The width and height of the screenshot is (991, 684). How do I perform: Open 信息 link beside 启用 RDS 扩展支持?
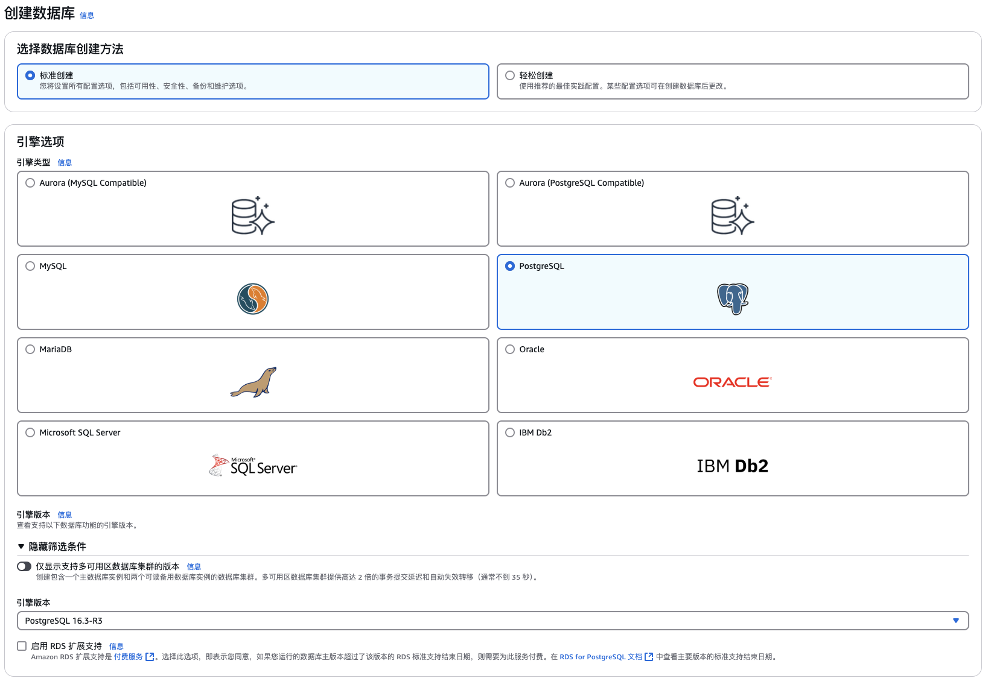116,647
